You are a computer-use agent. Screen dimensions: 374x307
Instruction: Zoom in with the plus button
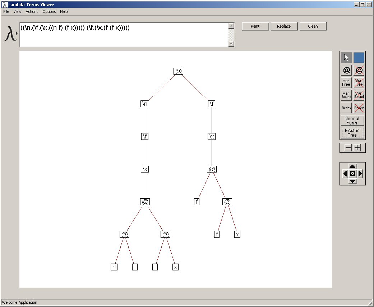tap(357, 148)
